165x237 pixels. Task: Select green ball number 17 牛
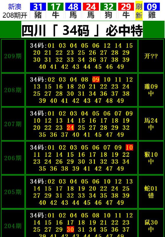click(55, 11)
